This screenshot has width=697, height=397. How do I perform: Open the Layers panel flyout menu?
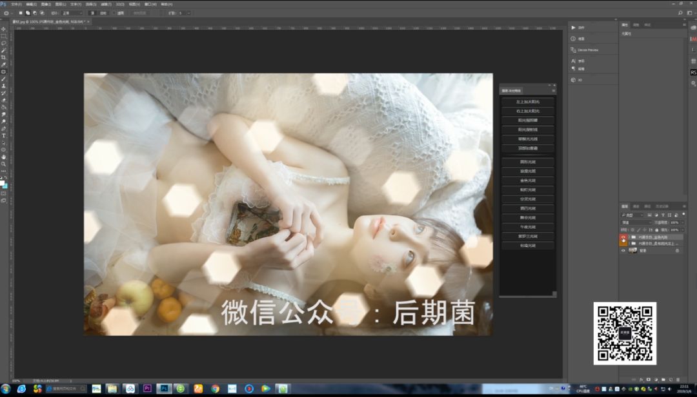[683, 206]
